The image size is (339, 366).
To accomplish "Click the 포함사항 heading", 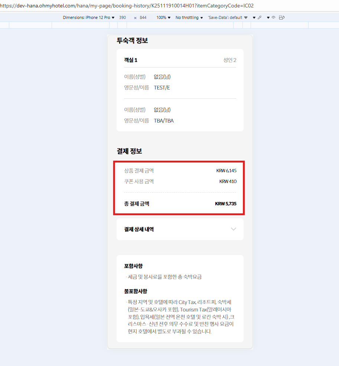I will [133, 266].
